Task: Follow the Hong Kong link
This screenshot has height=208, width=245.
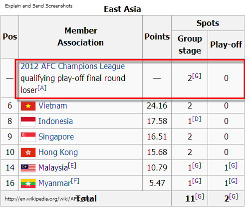Action: [x=58, y=152]
